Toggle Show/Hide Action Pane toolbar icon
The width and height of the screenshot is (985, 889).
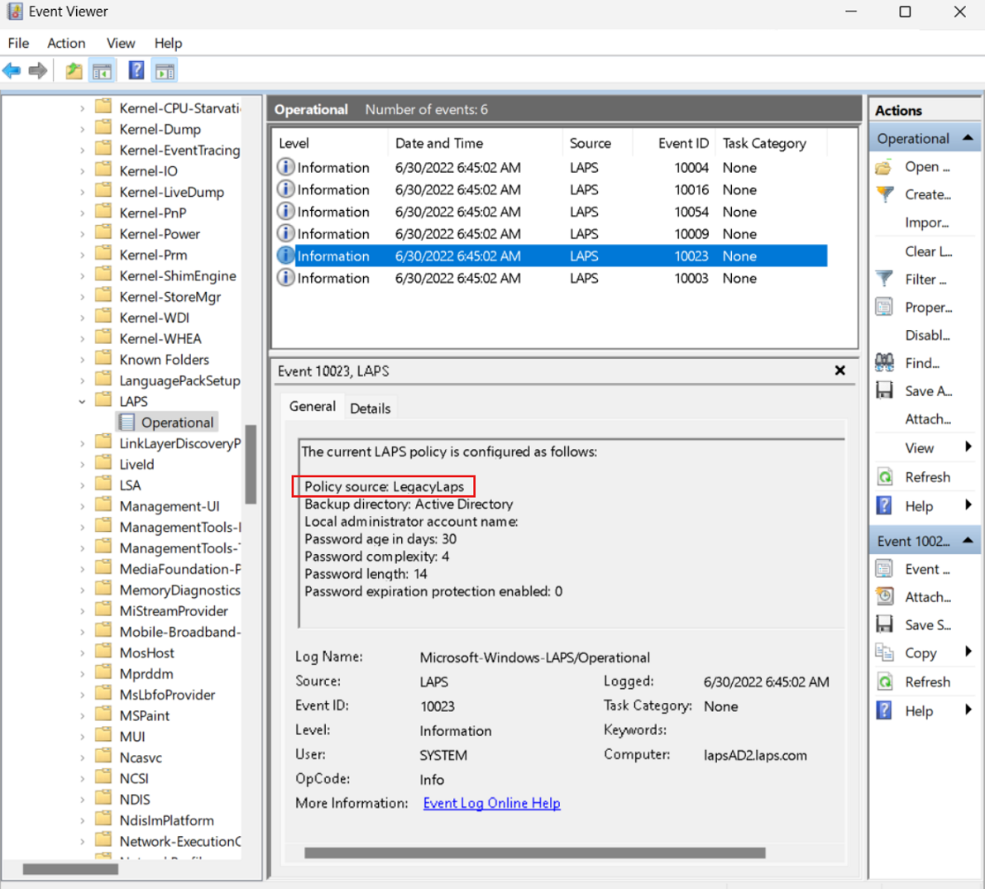[x=165, y=71]
